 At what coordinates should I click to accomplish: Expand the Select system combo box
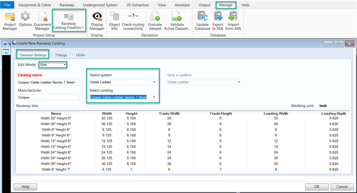[x=123, y=82]
